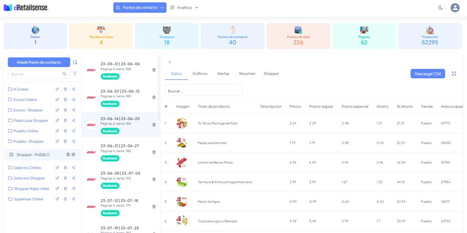Edit the Supermax Online folder

(x=57, y=199)
